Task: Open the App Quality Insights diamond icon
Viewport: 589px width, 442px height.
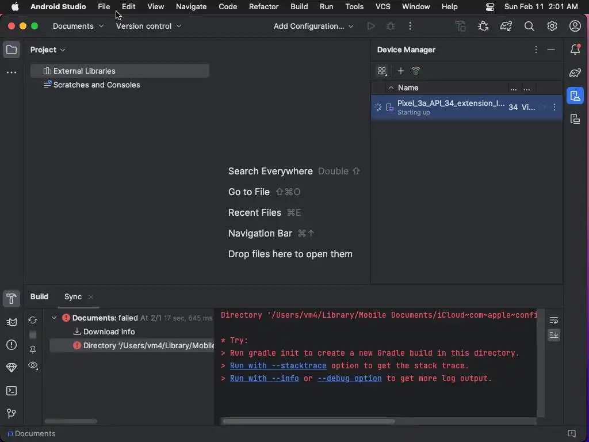Action: (x=12, y=368)
